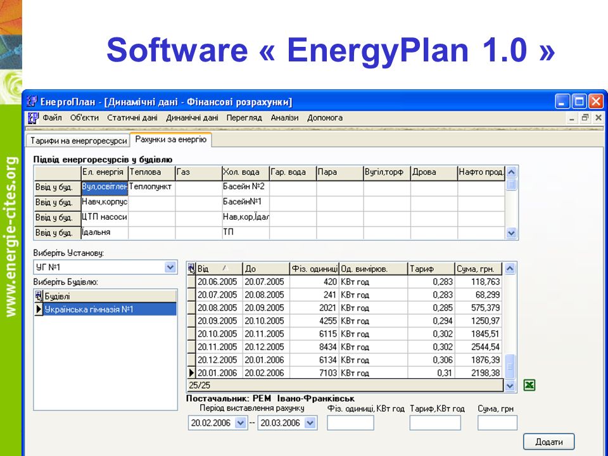Image resolution: width=608 pixels, height=456 pixels.
Task: Open the Статичні дані menu
Action: pos(132,118)
